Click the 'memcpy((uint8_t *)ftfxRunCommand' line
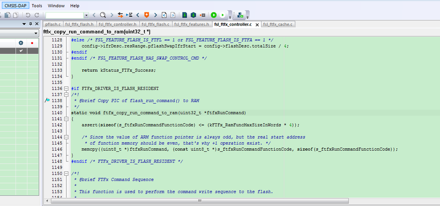 click(240, 149)
